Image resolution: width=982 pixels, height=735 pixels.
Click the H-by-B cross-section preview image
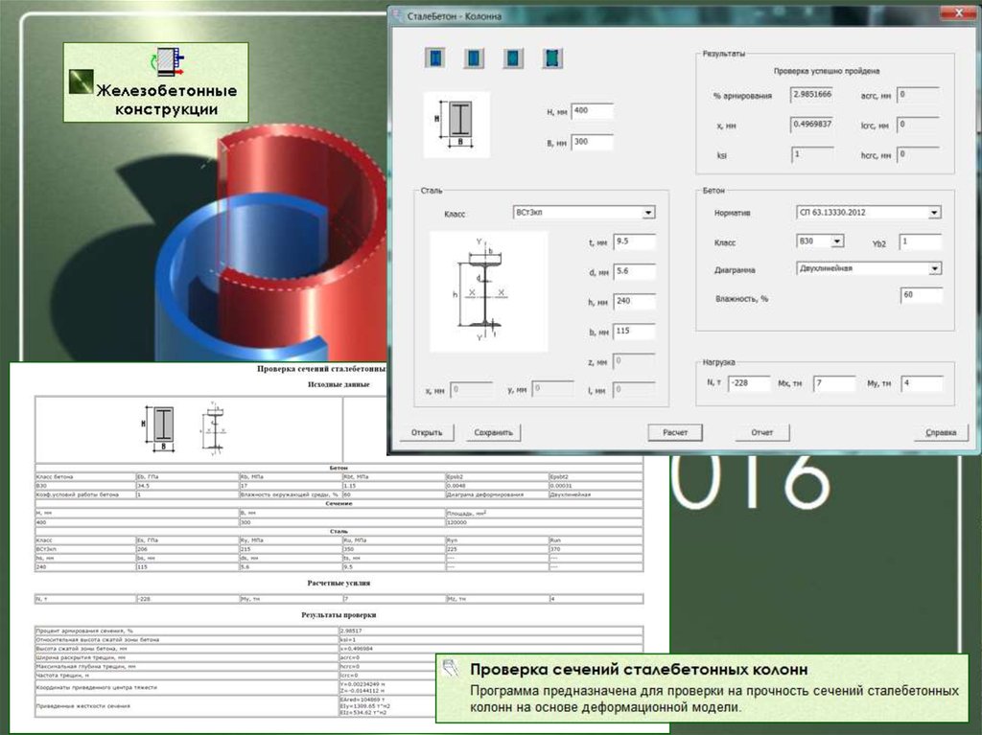456,125
